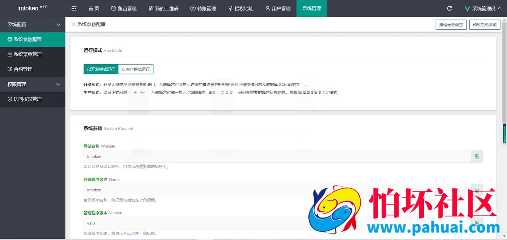The width and height of the screenshot is (507, 240).
Task: Copy the 管理程序名称 field value icon
Action: point(477,190)
